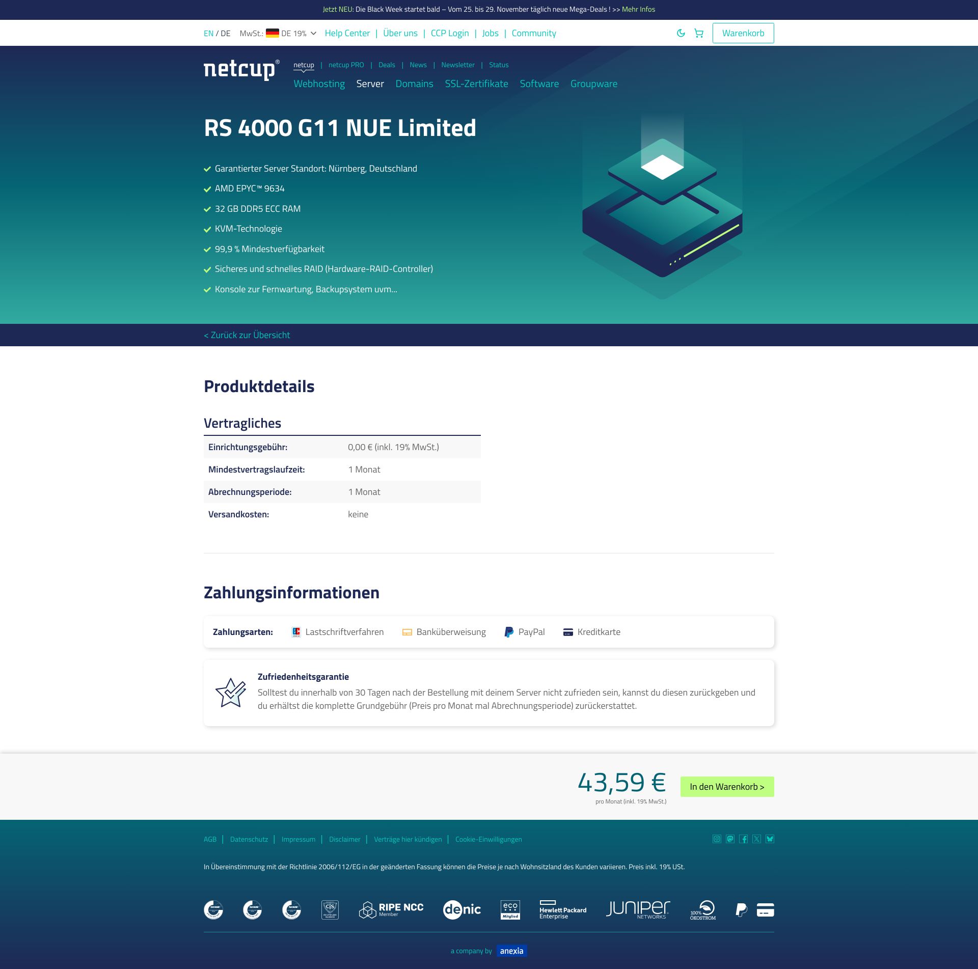Open Mehr Infos on the Black Week banner
978x969 pixels.
click(x=638, y=9)
